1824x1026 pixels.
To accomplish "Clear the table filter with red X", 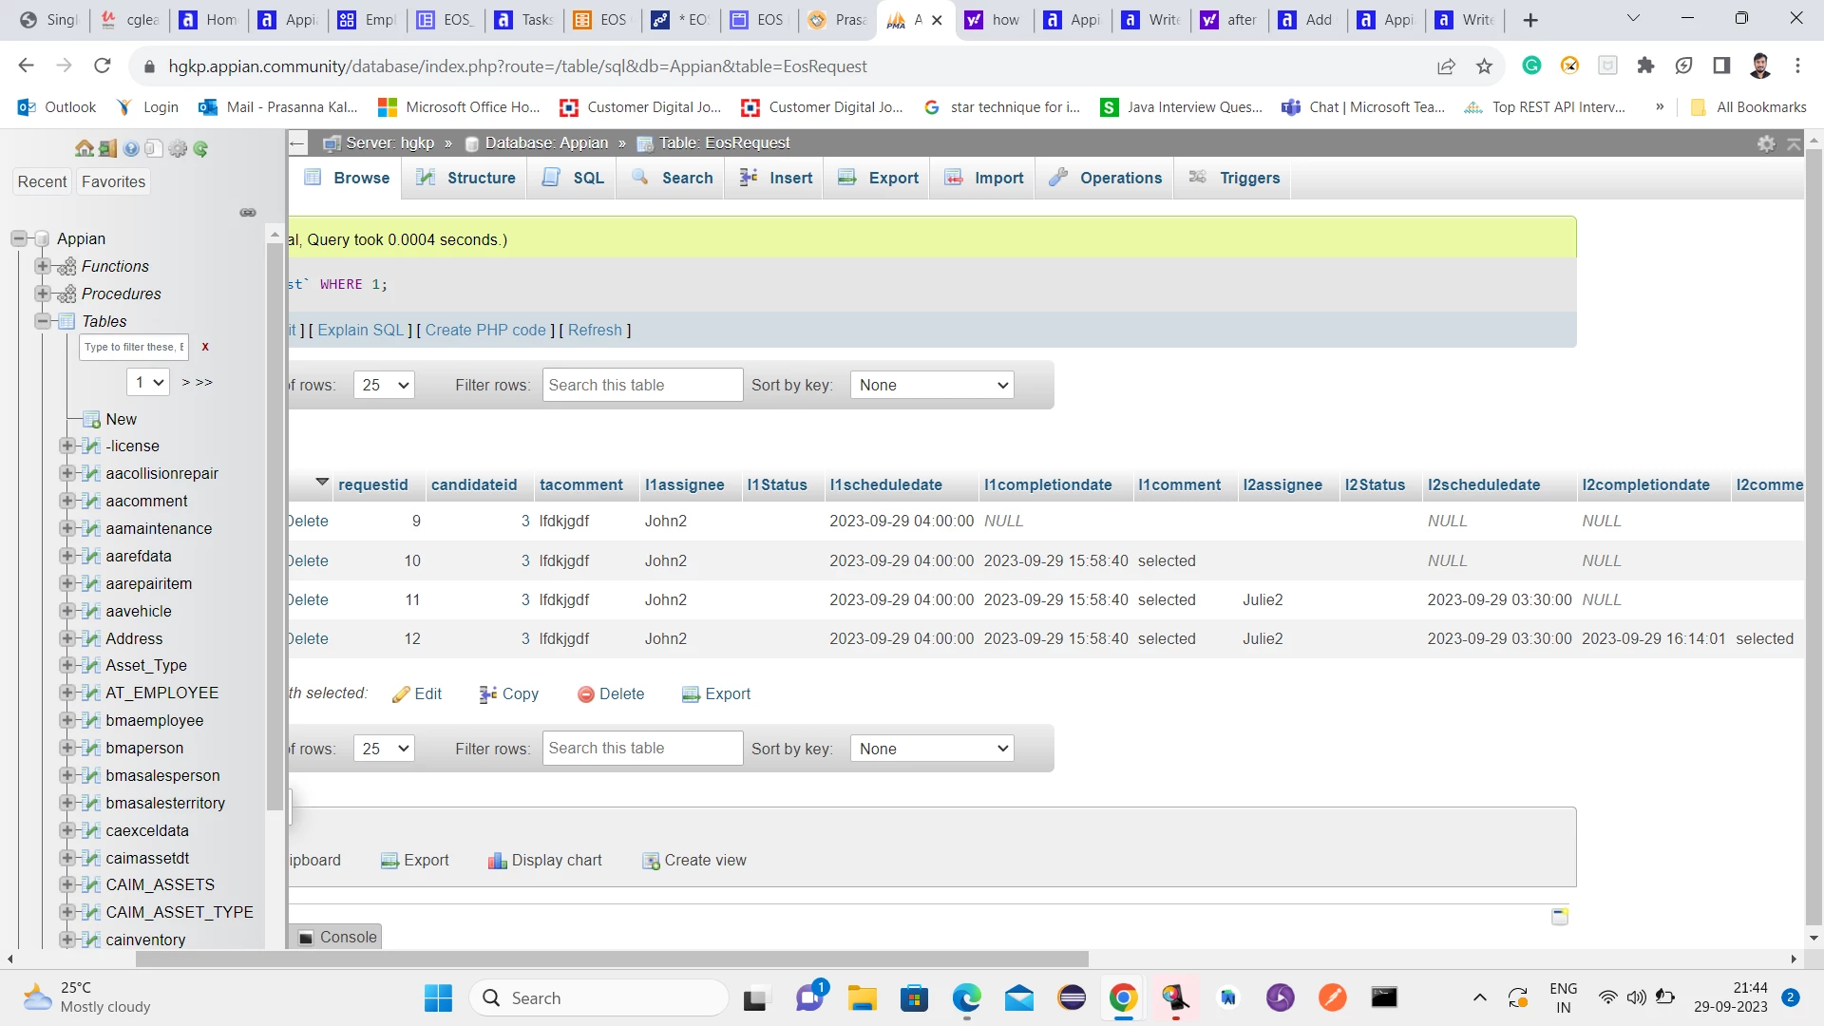I will coord(205,348).
